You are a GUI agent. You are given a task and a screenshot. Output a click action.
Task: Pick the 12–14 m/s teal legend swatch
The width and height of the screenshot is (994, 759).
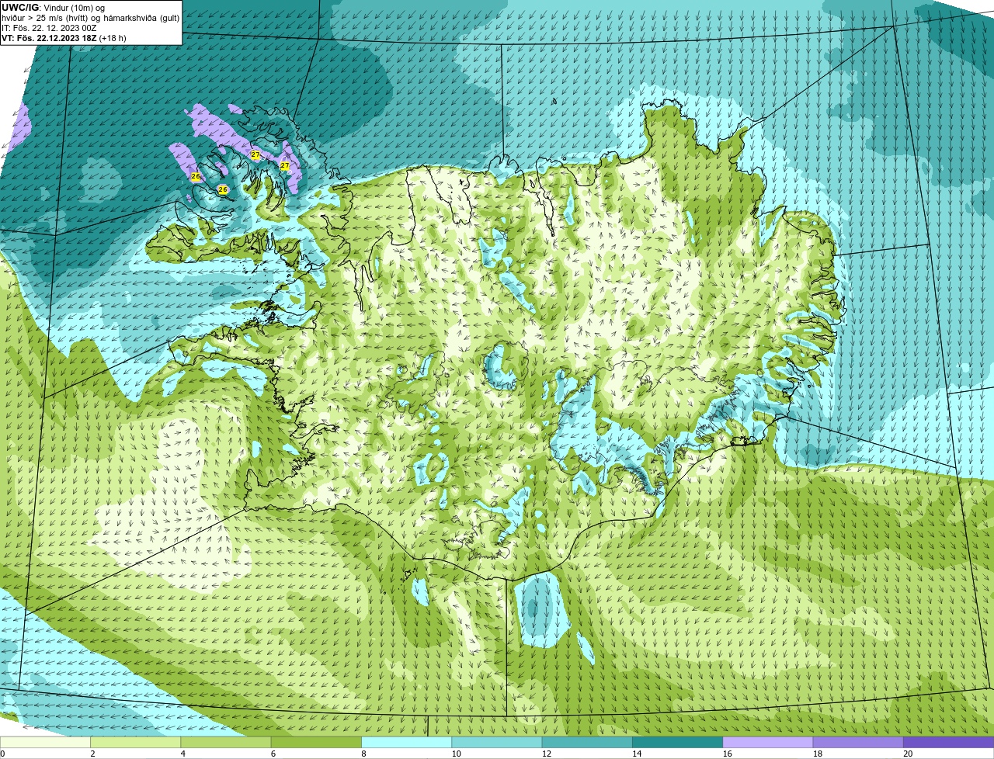(x=587, y=742)
